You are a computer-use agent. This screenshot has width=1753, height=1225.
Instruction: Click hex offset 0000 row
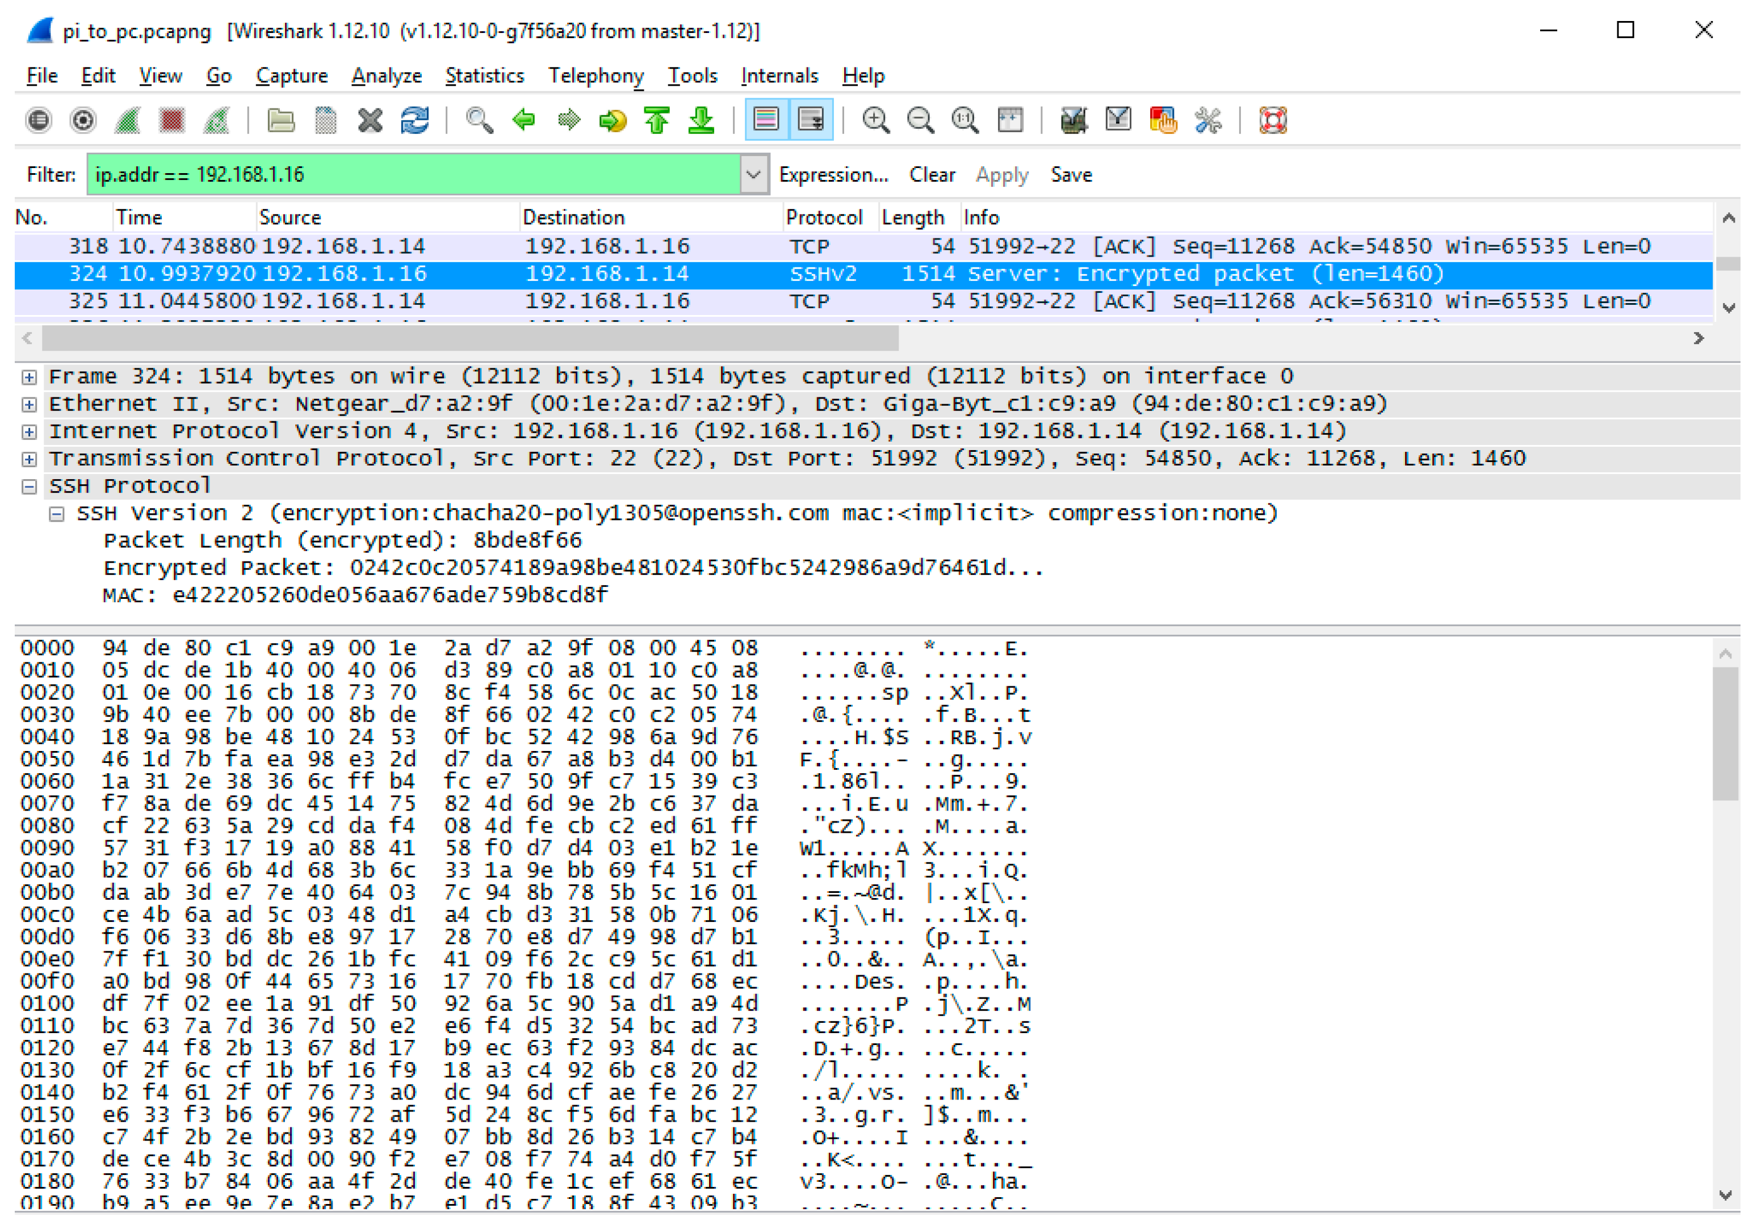(524, 649)
